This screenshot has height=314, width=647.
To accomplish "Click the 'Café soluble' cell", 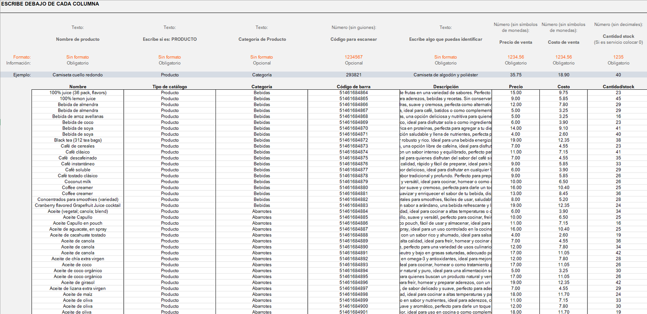I will point(78,170).
